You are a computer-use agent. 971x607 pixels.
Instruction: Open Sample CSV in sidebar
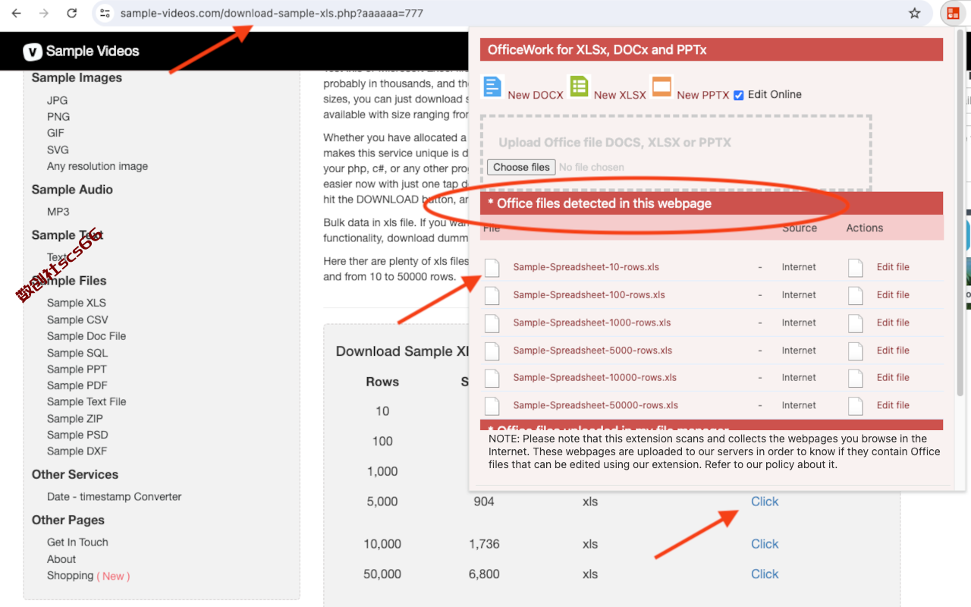[x=77, y=319]
